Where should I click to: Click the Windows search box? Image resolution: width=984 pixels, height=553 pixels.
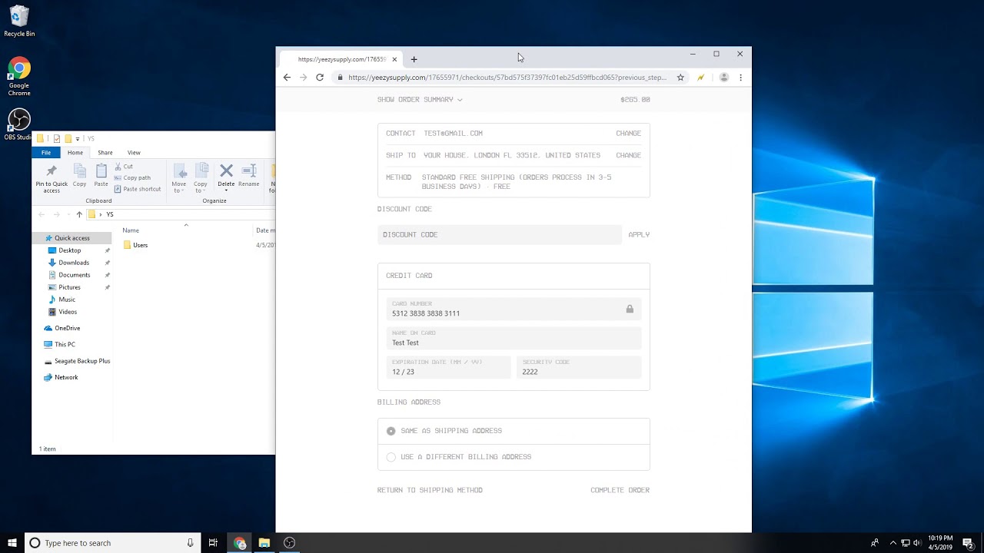pyautogui.click(x=113, y=543)
